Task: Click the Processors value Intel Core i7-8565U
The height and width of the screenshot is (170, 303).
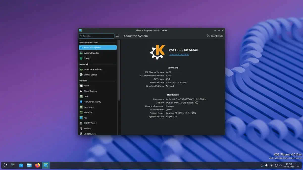Action: (x=186, y=99)
